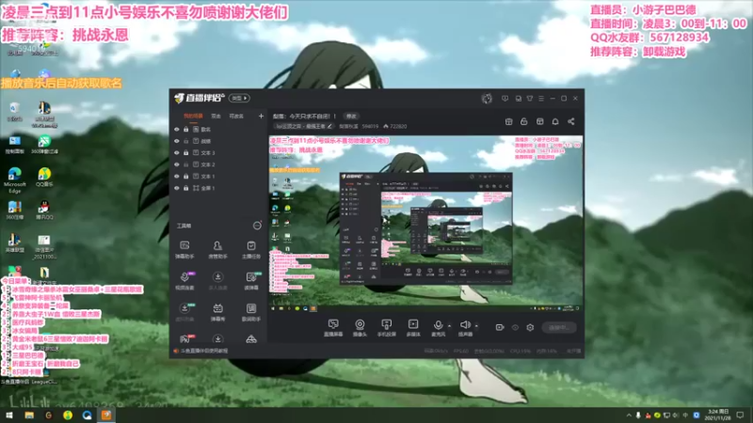Click the share icon under title bar
This screenshot has width=753, height=423.
tap(571, 122)
